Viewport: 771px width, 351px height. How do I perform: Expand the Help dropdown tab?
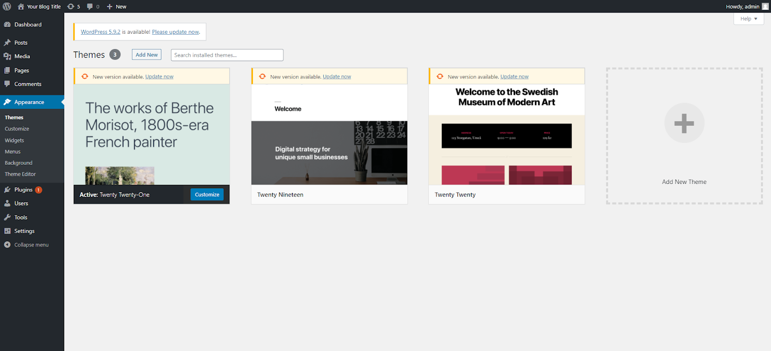(x=749, y=19)
